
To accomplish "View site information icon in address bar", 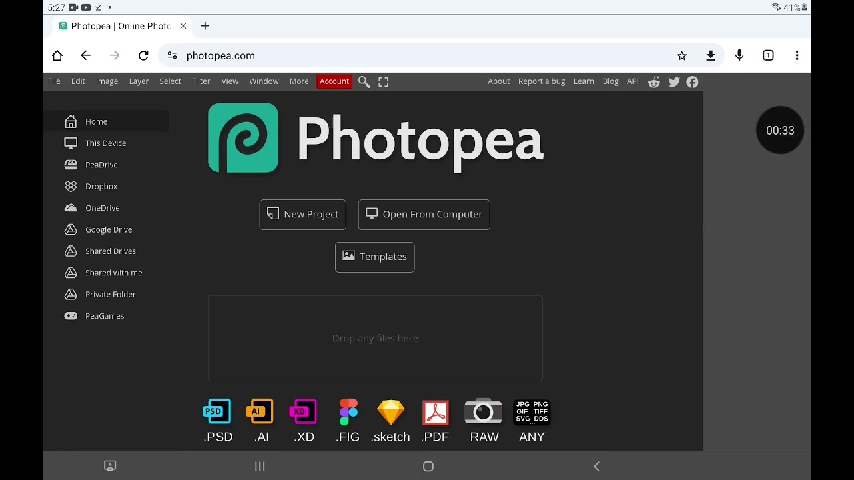I will 172,56.
